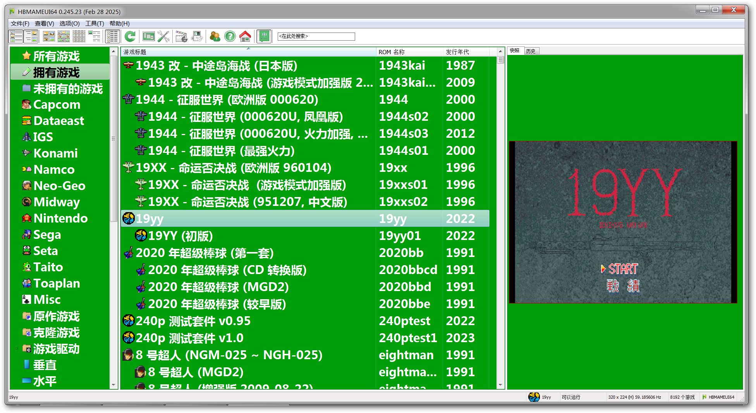This screenshot has height=413, width=756.
Task: Sort by 发行年代 column header
Action: coord(466,52)
